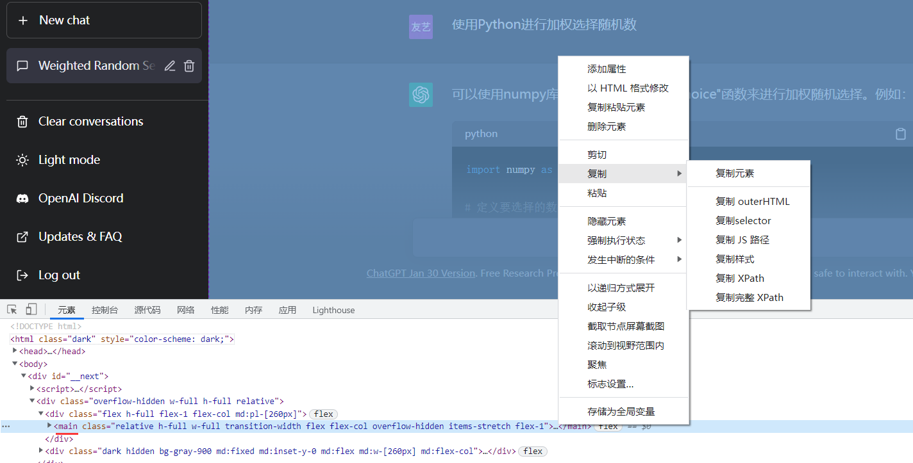Collapse the div id __next node

24,376
